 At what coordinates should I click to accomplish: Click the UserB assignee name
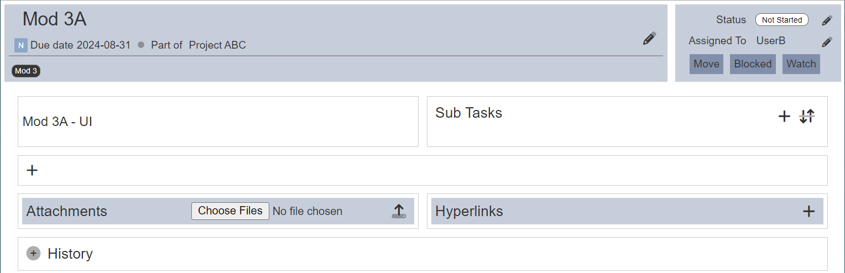771,41
